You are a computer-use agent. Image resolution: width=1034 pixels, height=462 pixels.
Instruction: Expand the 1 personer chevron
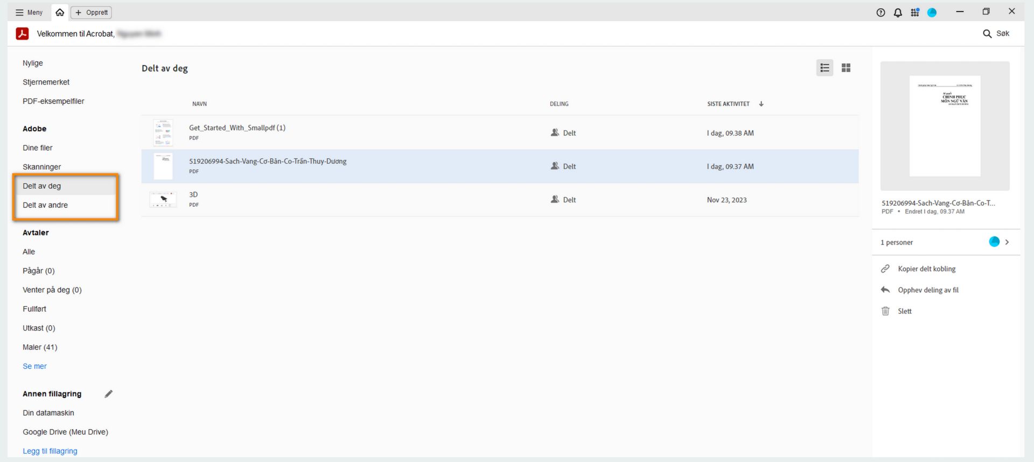[x=1007, y=242]
